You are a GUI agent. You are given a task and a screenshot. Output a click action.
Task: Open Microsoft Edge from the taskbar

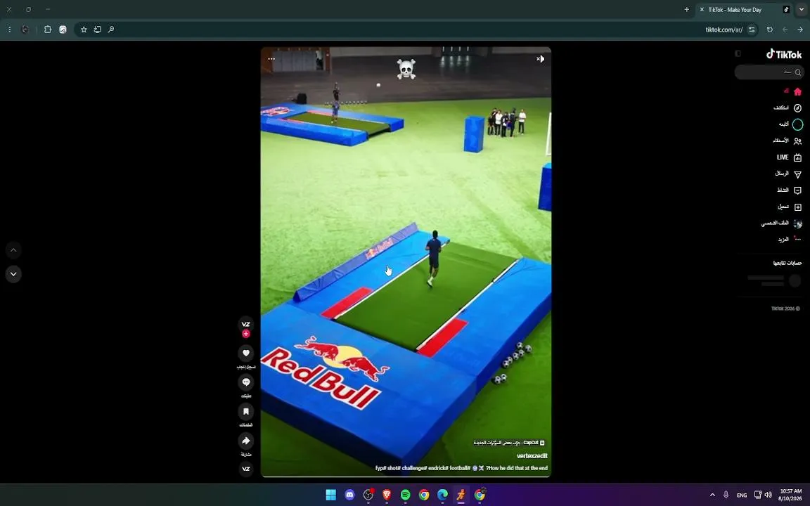(442, 495)
